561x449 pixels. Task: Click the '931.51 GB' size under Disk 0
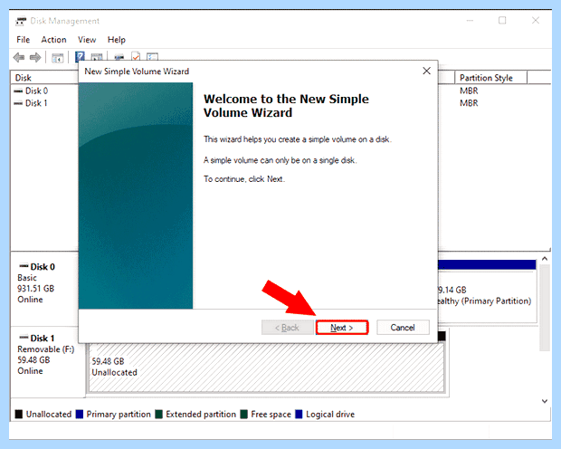(x=36, y=289)
